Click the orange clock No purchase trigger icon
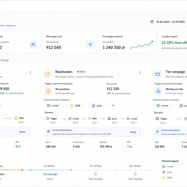The image size is (187, 187). [x=48, y=91]
